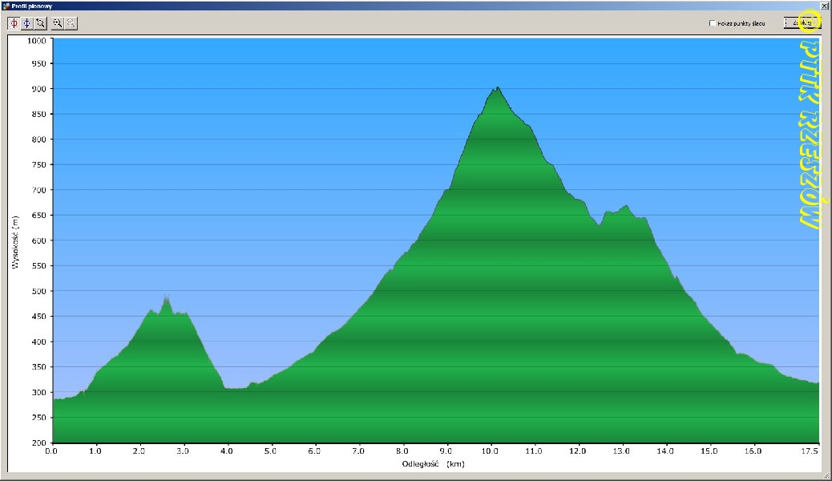Click the smaller peak near 2.6 km
The width and height of the screenshot is (832, 481).
(166, 299)
